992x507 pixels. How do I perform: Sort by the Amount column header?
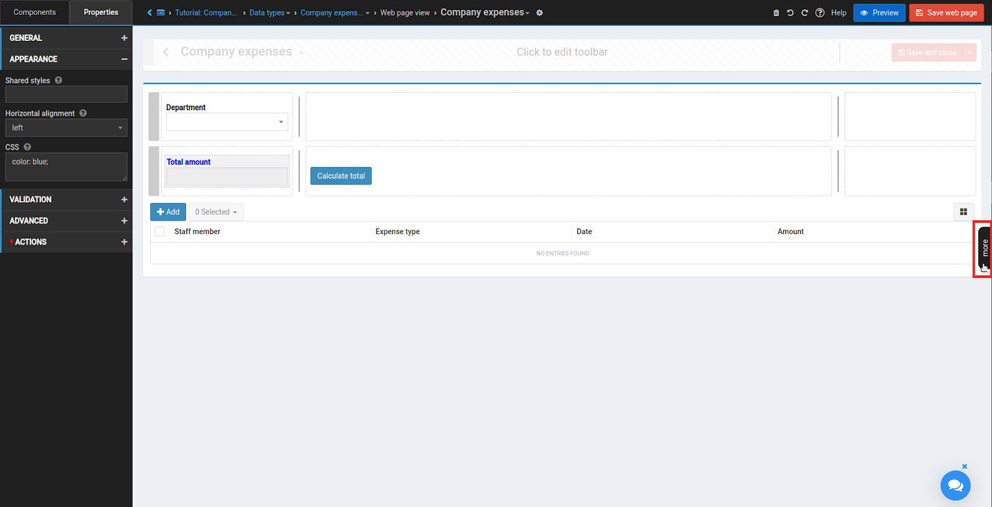coord(790,232)
